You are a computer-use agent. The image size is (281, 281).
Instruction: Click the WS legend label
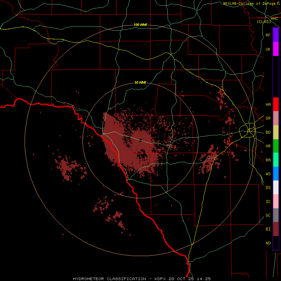268,174
